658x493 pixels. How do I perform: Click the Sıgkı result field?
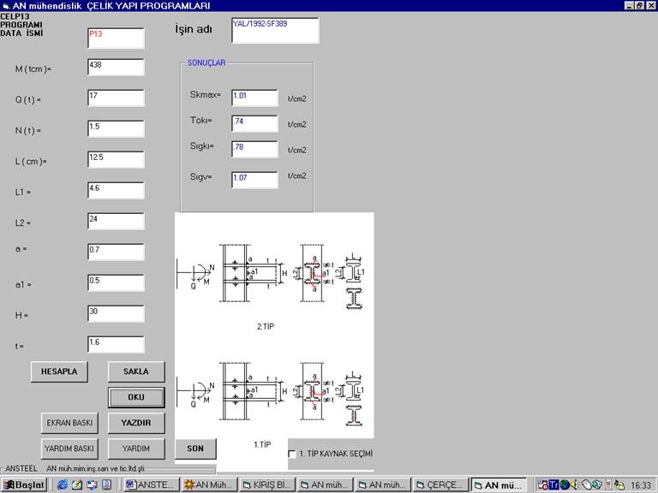point(254,149)
